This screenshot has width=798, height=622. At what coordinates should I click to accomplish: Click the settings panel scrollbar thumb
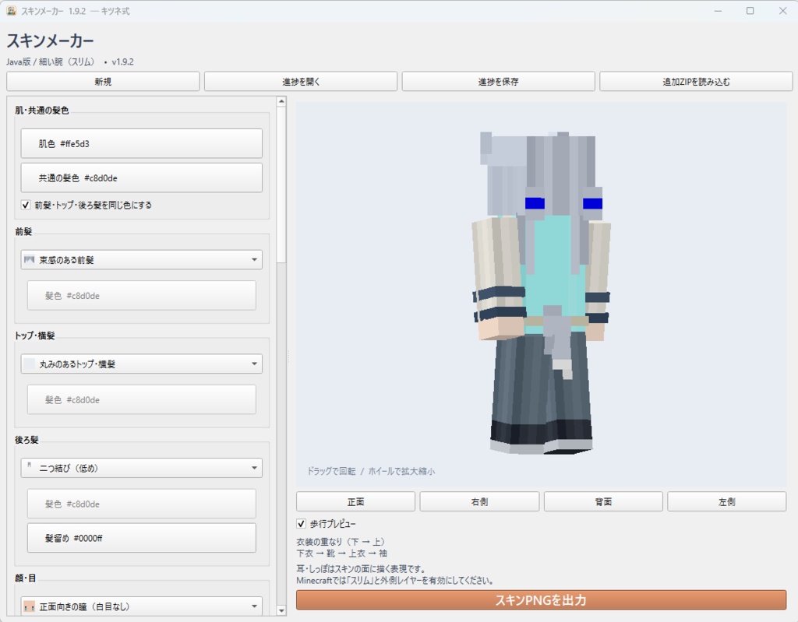(x=281, y=185)
